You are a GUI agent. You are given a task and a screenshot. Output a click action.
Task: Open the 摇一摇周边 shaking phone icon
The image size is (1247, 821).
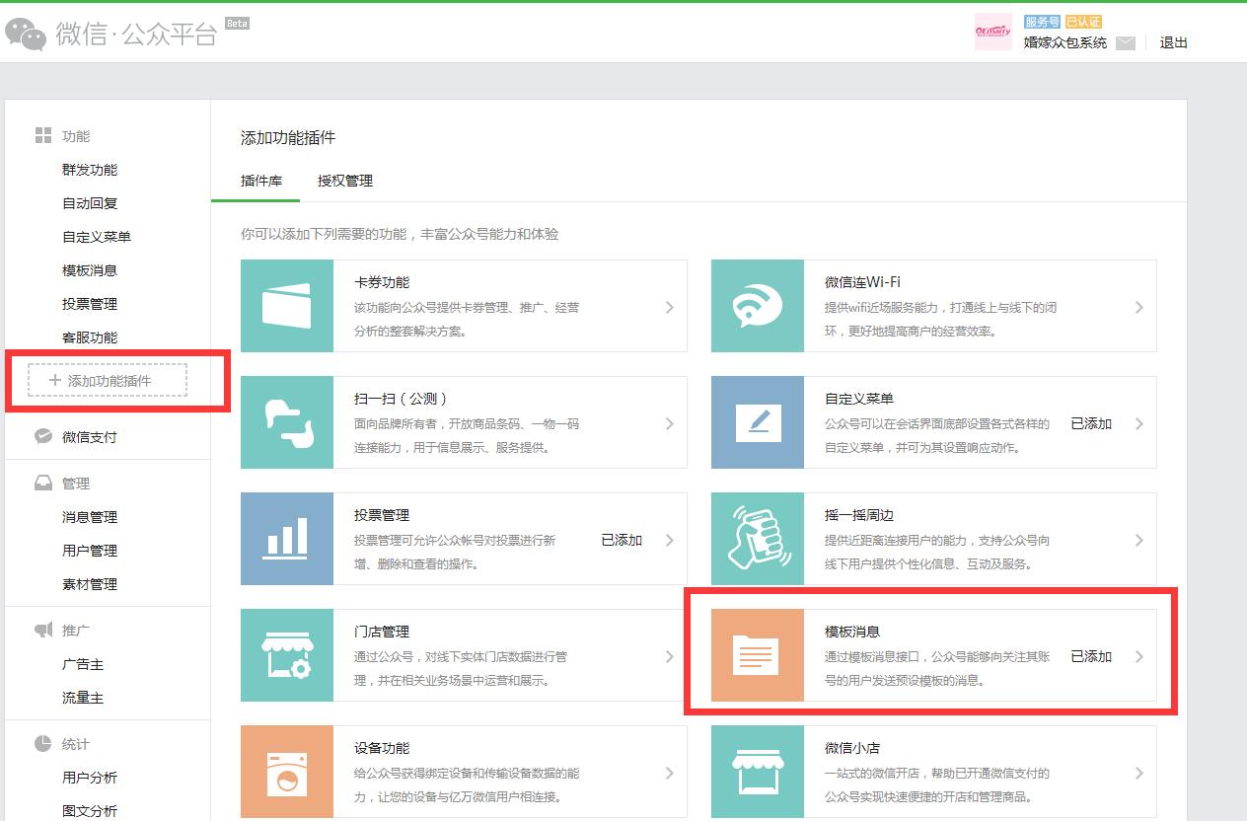coord(757,540)
